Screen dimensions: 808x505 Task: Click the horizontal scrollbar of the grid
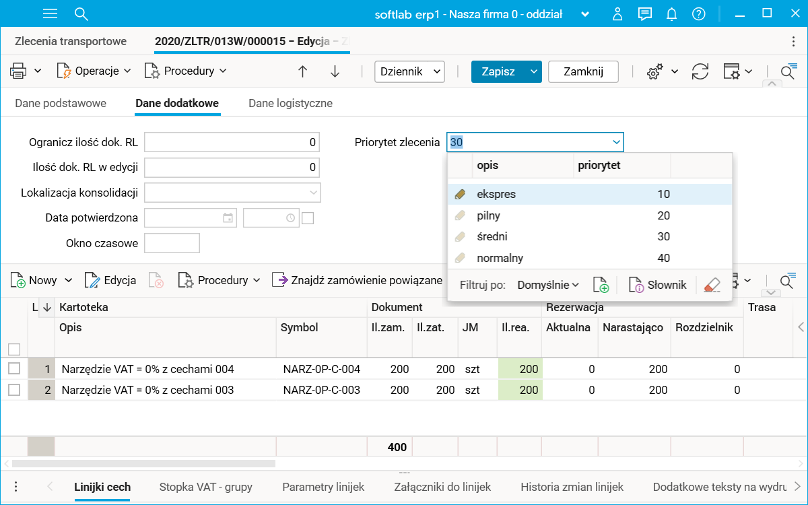(x=143, y=463)
